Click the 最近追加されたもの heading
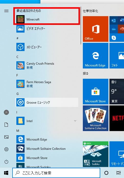 coord(29,11)
